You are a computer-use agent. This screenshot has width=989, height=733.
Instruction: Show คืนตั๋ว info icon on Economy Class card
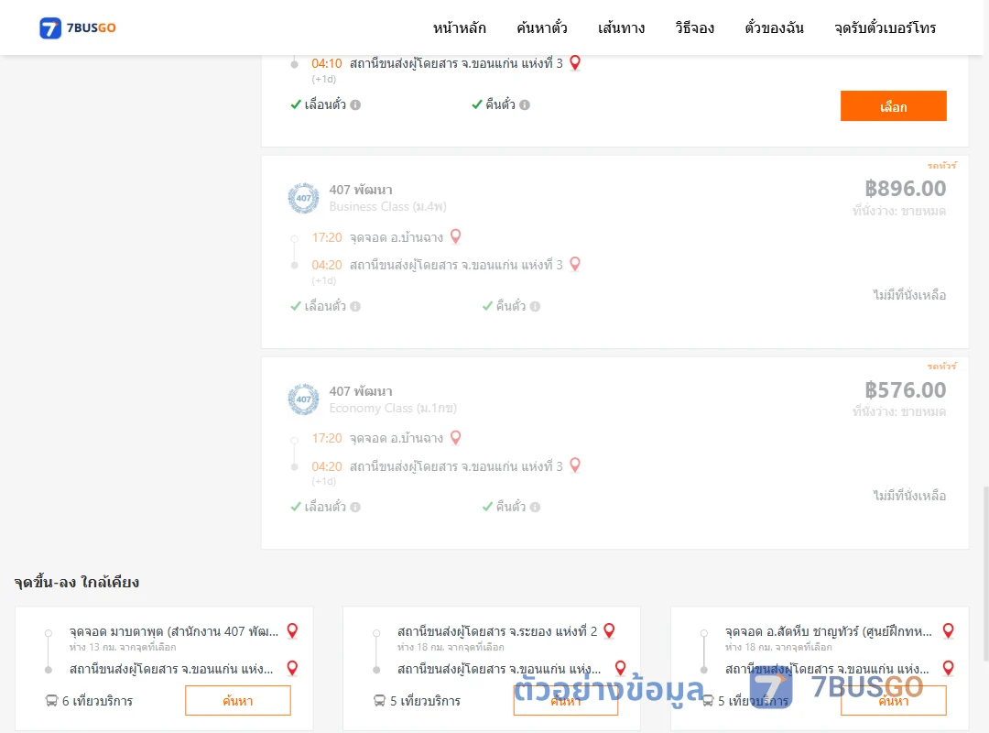(x=536, y=507)
